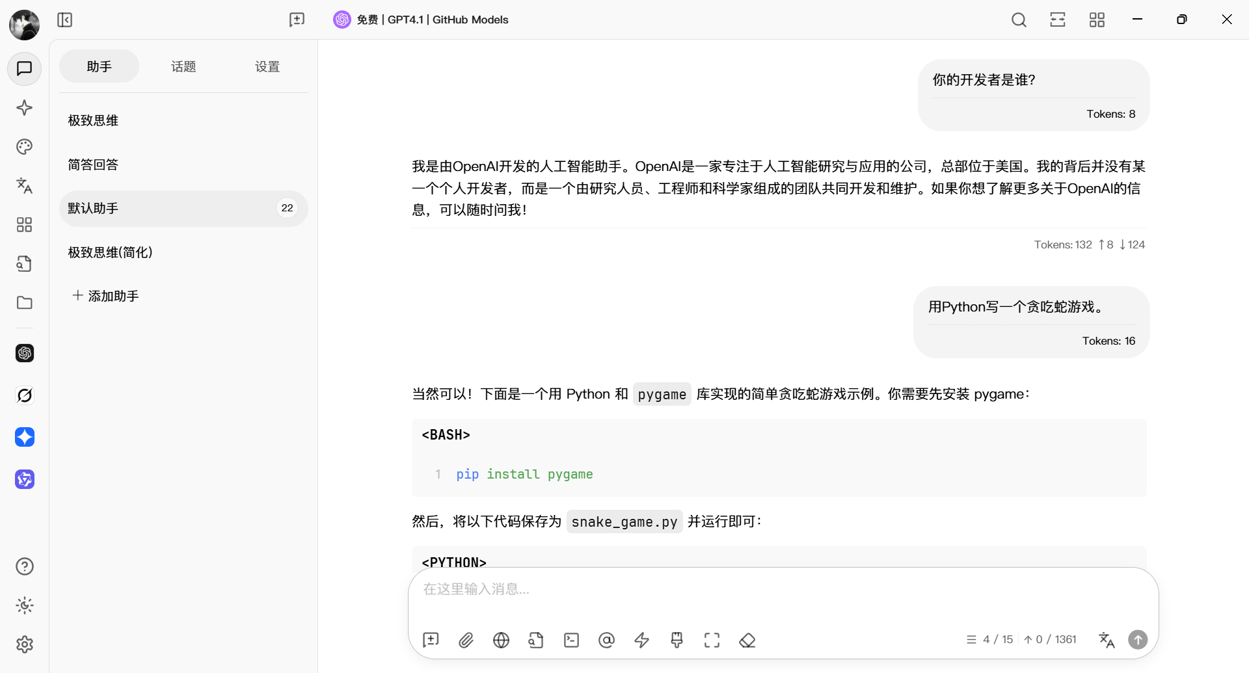Focus the message input field
The width and height of the screenshot is (1249, 673).
tap(783, 590)
